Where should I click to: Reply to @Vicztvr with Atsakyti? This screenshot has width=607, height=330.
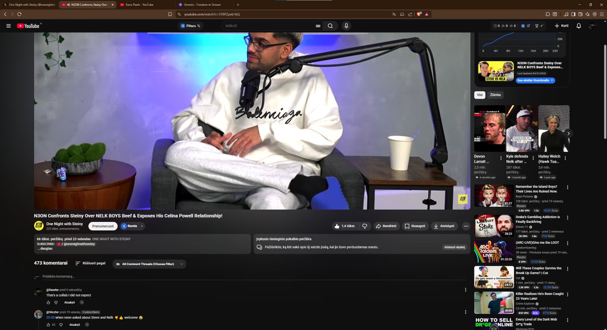[74, 324]
